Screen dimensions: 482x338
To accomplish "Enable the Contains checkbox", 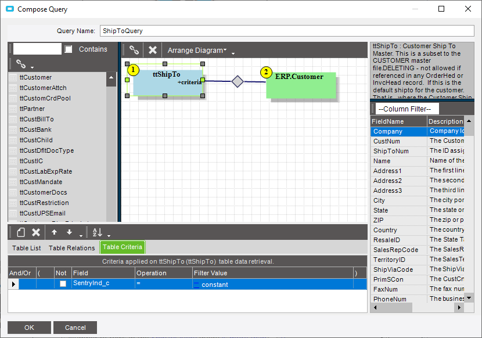I will click(x=69, y=49).
